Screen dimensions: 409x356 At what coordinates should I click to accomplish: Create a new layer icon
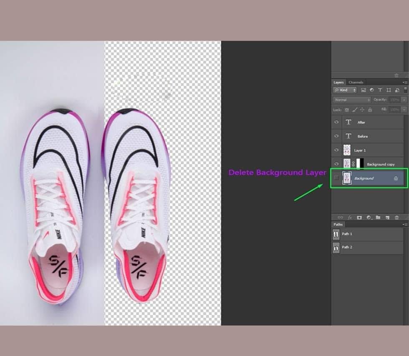coord(387,217)
